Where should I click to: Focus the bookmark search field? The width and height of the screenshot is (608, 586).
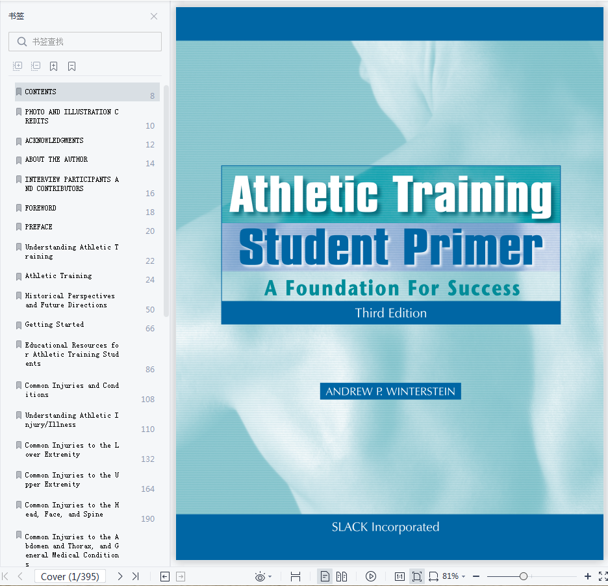[85, 42]
